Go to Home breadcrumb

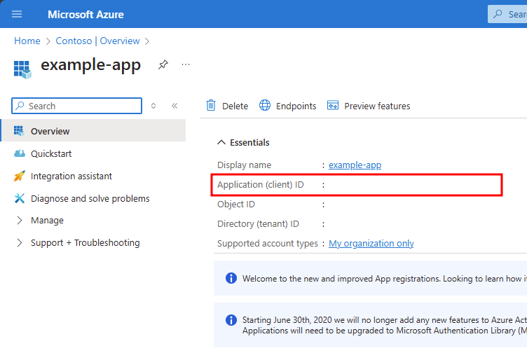tap(27, 41)
